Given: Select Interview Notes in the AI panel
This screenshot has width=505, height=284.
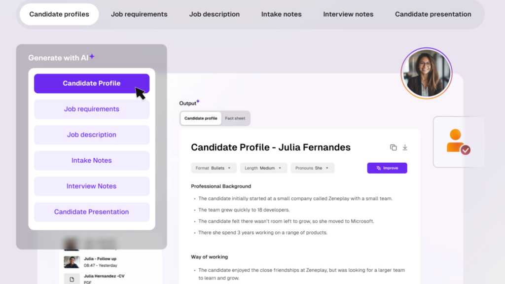Looking at the screenshot, I should 92,186.
